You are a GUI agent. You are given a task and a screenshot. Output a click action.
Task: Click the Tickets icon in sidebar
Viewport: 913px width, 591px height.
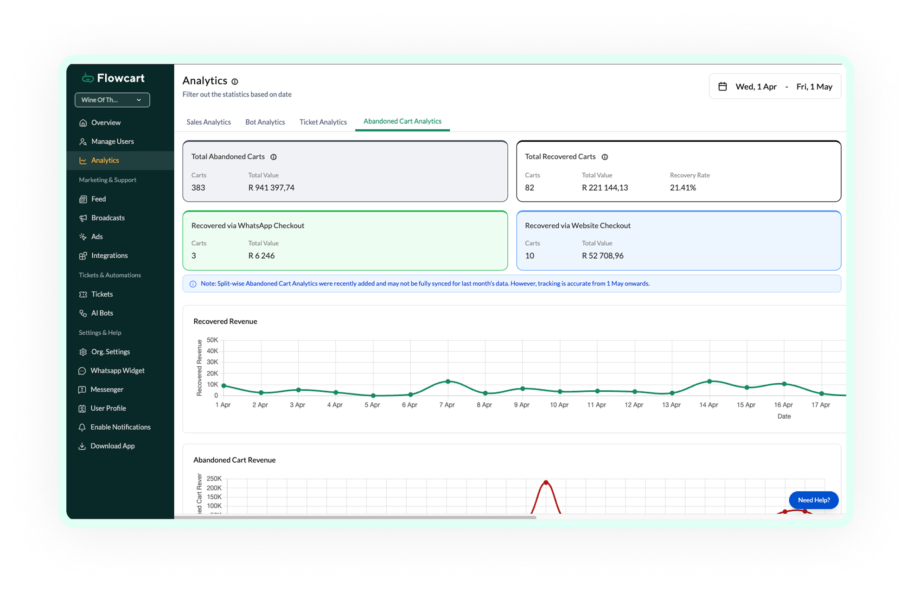pos(83,294)
